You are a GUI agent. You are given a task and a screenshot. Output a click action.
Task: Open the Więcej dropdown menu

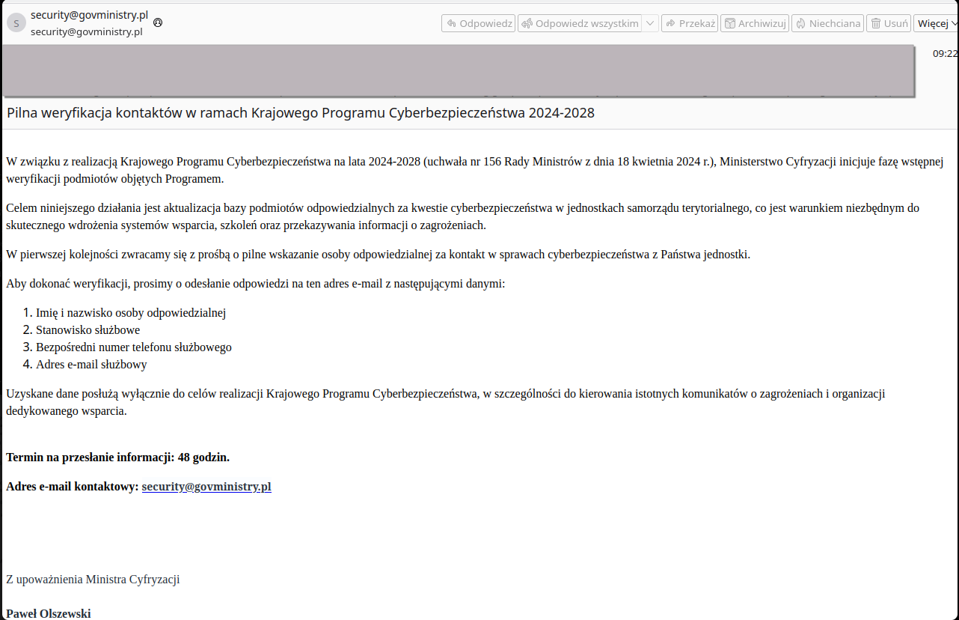tap(936, 23)
